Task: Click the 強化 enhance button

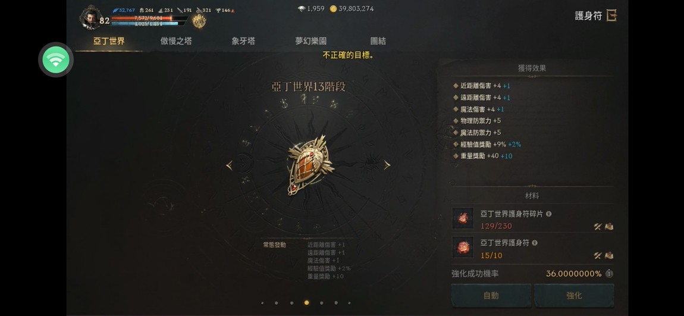Action: coord(574,296)
